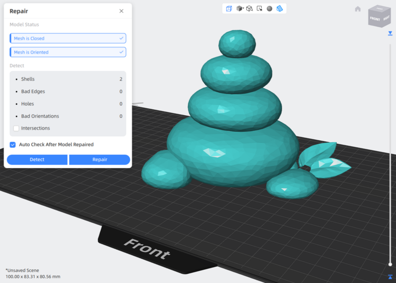Click the Repair panel title
This screenshot has height=283, width=396.
[18, 11]
